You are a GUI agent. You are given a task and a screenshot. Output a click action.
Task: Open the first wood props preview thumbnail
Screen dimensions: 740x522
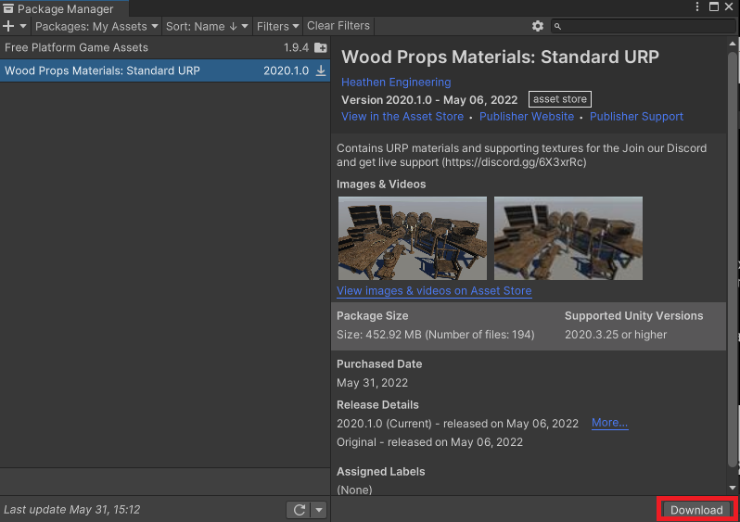(x=413, y=238)
